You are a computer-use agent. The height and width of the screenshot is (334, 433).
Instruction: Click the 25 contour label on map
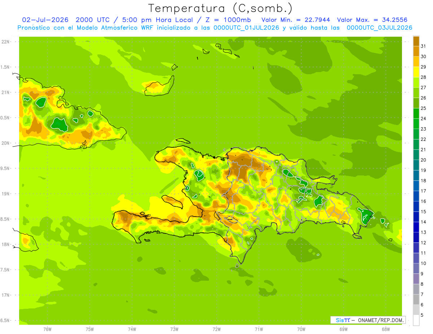tap(309, 195)
